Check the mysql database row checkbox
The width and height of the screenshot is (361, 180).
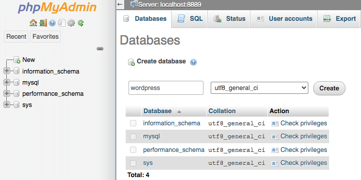coord(133,136)
